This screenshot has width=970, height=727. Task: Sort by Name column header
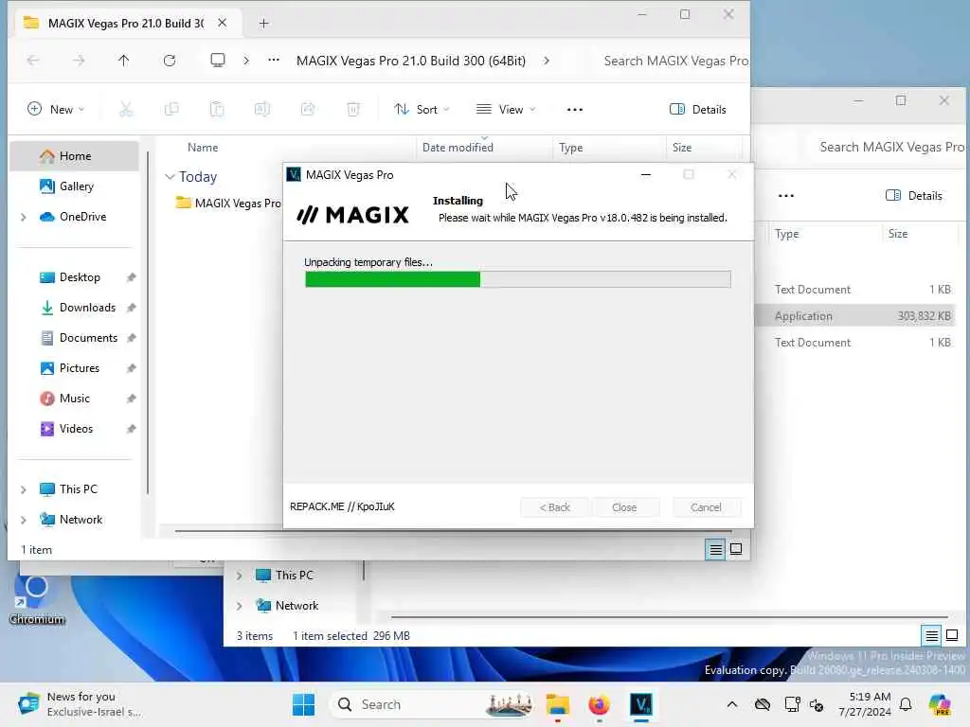[203, 148]
